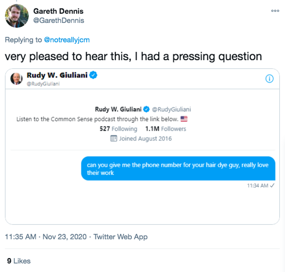
Task: Click the Twitter Web App source label
Action: pos(120,237)
